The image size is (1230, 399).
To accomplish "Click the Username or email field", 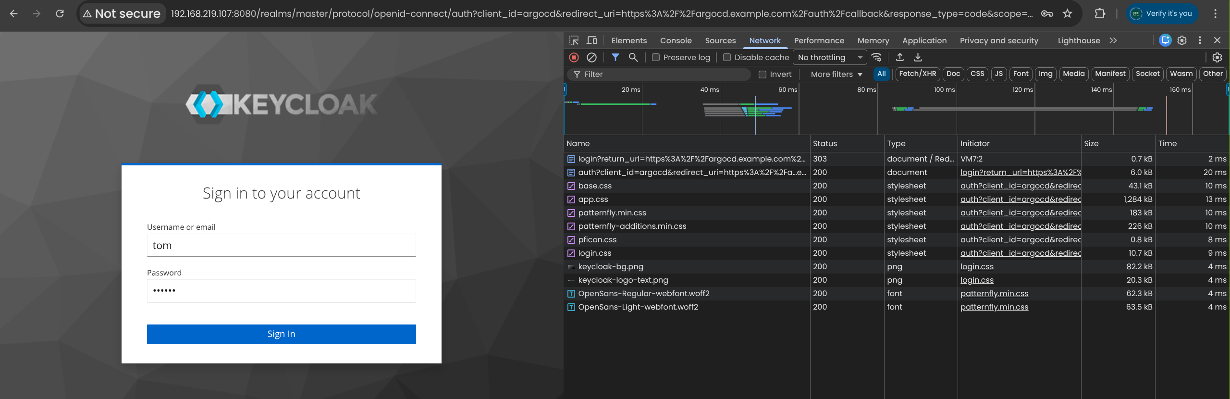I will tap(281, 245).
